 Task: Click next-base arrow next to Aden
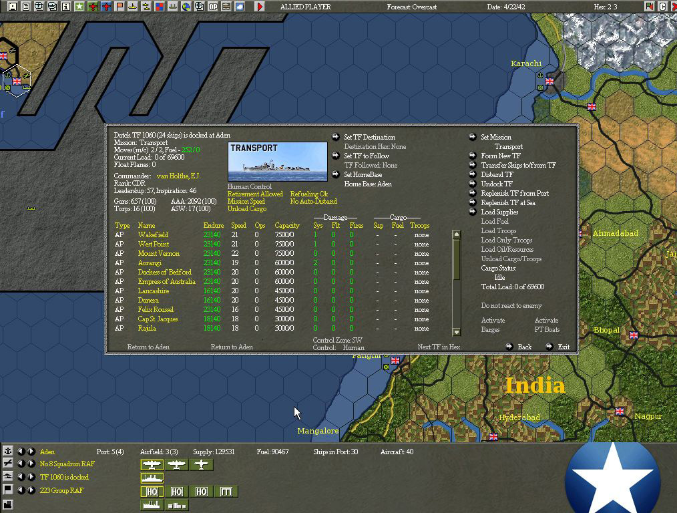pyautogui.click(x=31, y=452)
